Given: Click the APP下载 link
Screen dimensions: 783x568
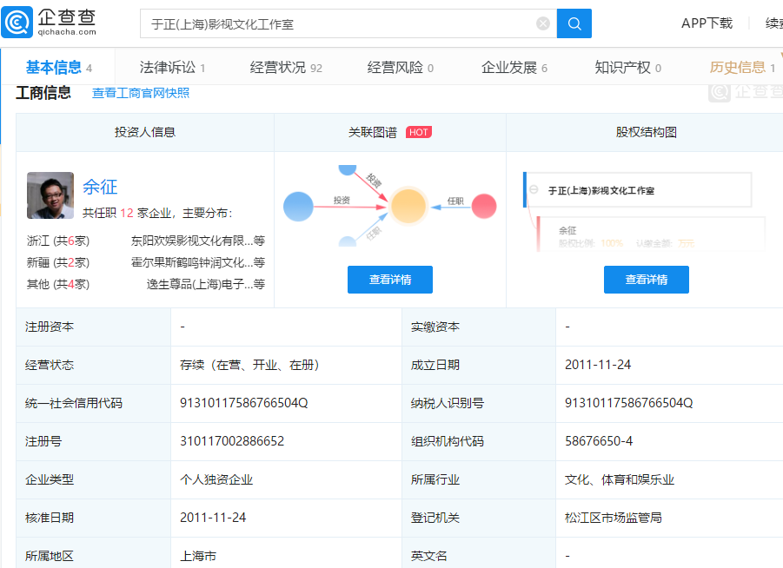Looking at the screenshot, I should click(x=707, y=23).
